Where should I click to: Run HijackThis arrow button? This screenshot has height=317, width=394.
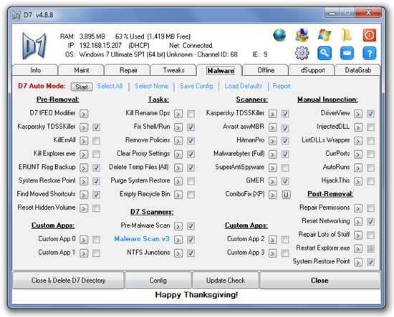point(358,181)
